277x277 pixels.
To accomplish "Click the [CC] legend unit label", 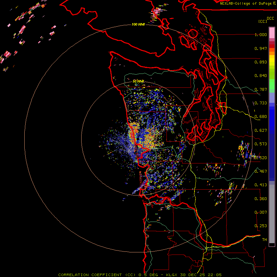I will pos(262,21).
